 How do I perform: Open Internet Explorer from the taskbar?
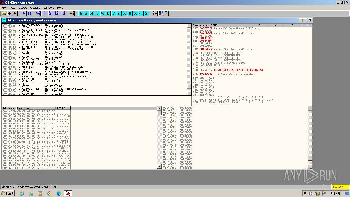[x=22, y=193]
